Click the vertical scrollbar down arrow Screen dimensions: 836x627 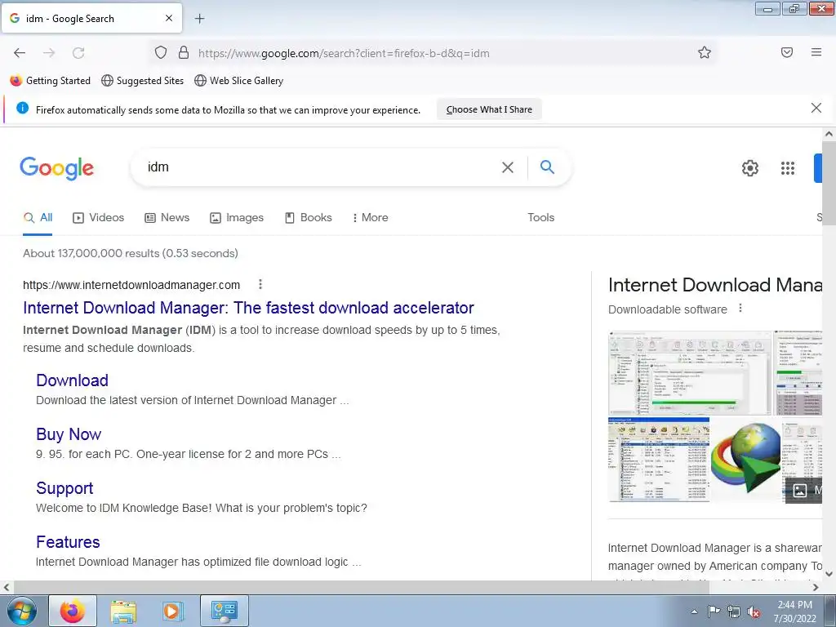[829, 574]
